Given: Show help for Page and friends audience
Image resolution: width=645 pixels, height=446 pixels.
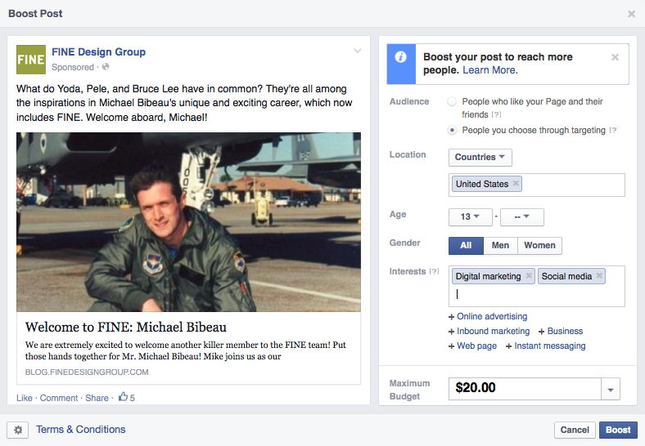Looking at the screenshot, I should point(497,115).
